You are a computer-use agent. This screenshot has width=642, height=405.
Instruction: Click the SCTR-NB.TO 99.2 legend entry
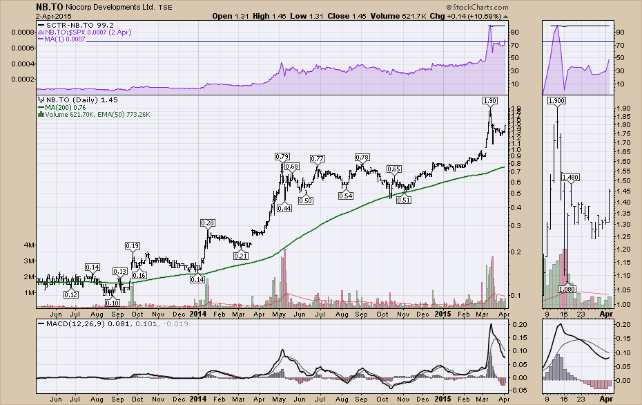[80, 25]
